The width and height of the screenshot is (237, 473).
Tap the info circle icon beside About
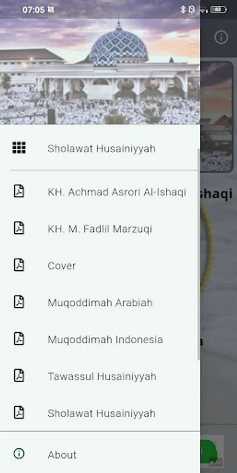point(19,454)
